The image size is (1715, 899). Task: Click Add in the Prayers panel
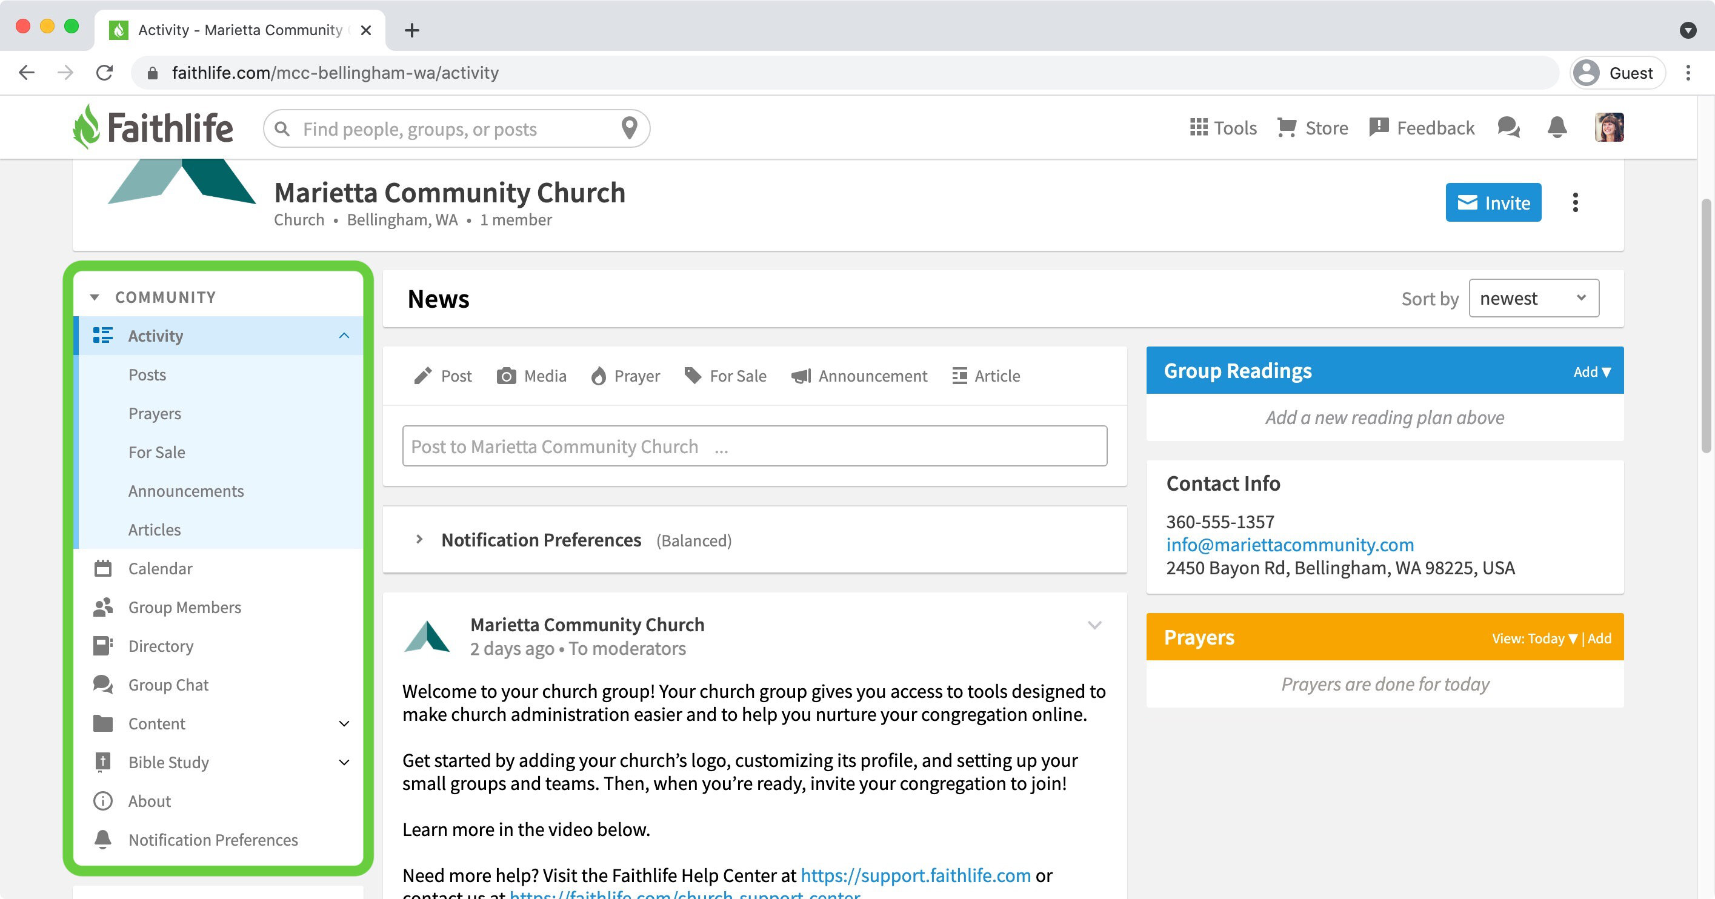tap(1599, 638)
